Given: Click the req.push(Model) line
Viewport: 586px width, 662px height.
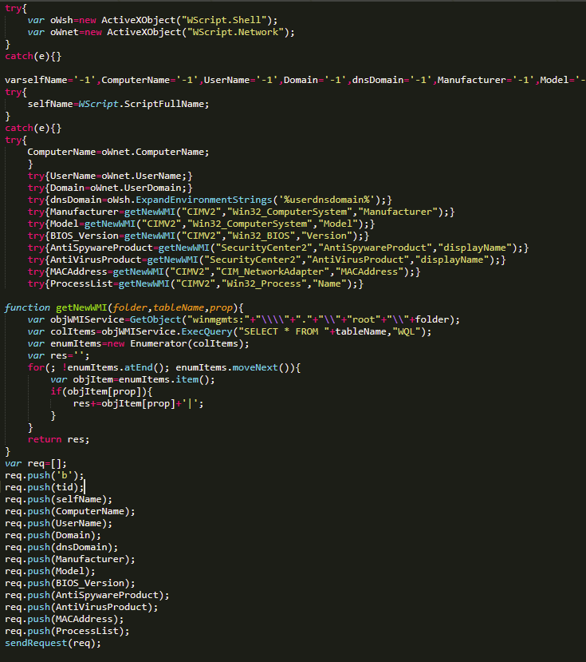Looking at the screenshot, I should pos(50,571).
